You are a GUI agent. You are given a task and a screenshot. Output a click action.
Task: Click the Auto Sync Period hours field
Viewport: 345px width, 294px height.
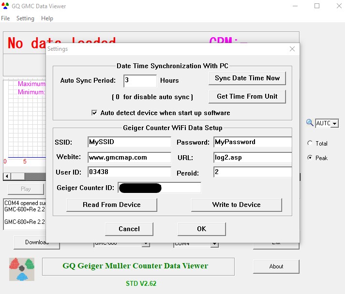click(x=140, y=81)
